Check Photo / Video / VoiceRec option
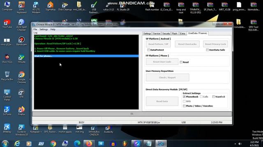The width and height of the screenshot is (263, 147). [184, 106]
